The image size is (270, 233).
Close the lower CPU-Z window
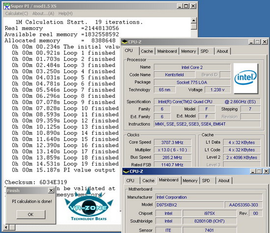pyautogui.click(x=266, y=171)
